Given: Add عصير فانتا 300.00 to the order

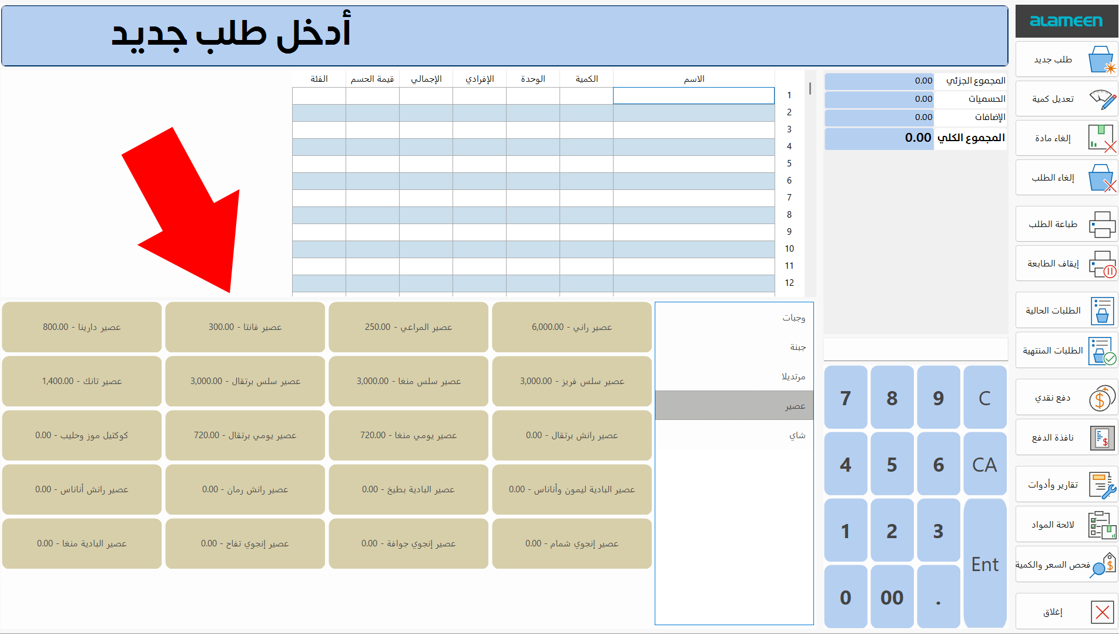Looking at the screenshot, I should (244, 327).
